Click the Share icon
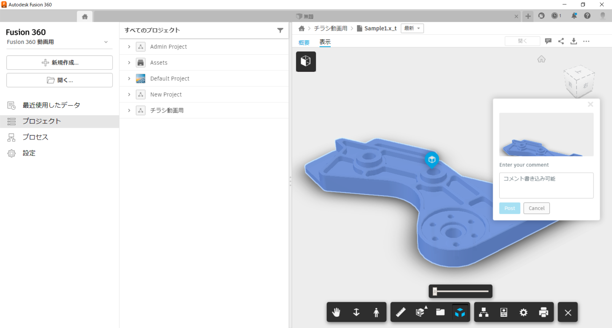 (x=561, y=41)
